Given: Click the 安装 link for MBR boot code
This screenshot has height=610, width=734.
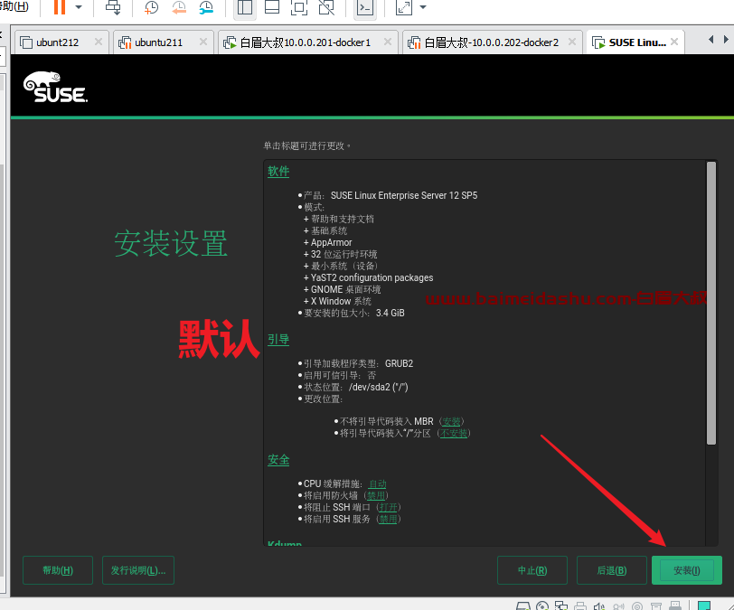Looking at the screenshot, I should (451, 421).
